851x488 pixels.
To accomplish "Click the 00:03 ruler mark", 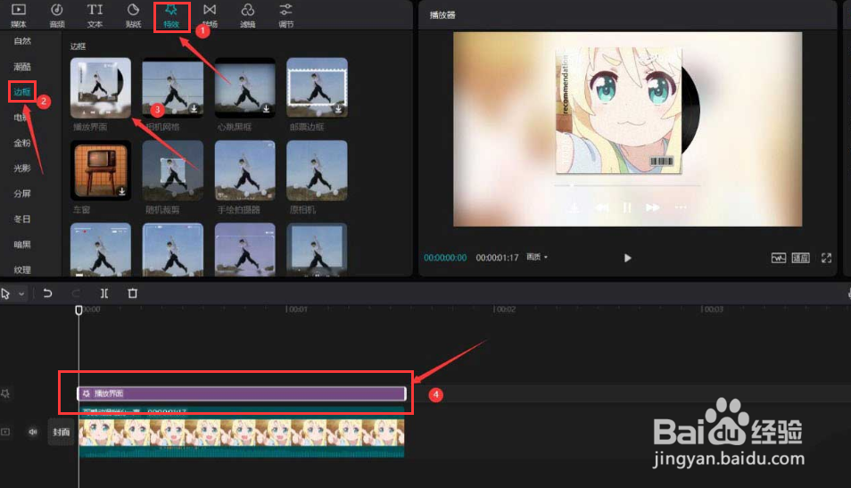I will [x=713, y=310].
